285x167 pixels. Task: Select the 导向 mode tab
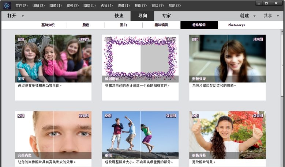click(142, 16)
